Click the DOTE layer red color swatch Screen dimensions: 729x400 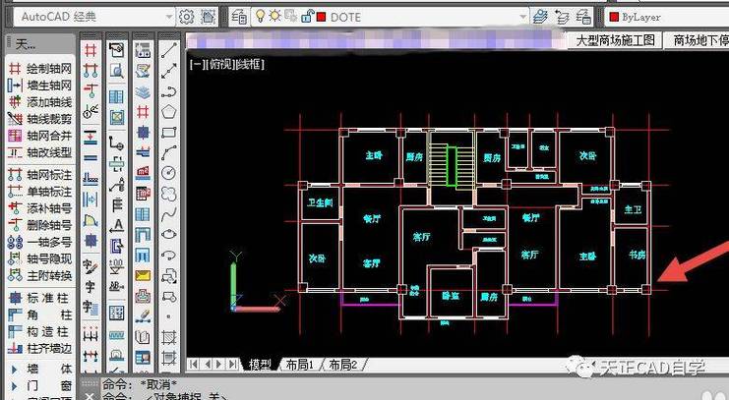(322, 17)
